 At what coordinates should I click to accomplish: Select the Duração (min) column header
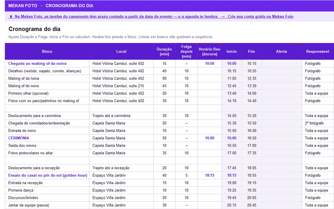click(164, 51)
